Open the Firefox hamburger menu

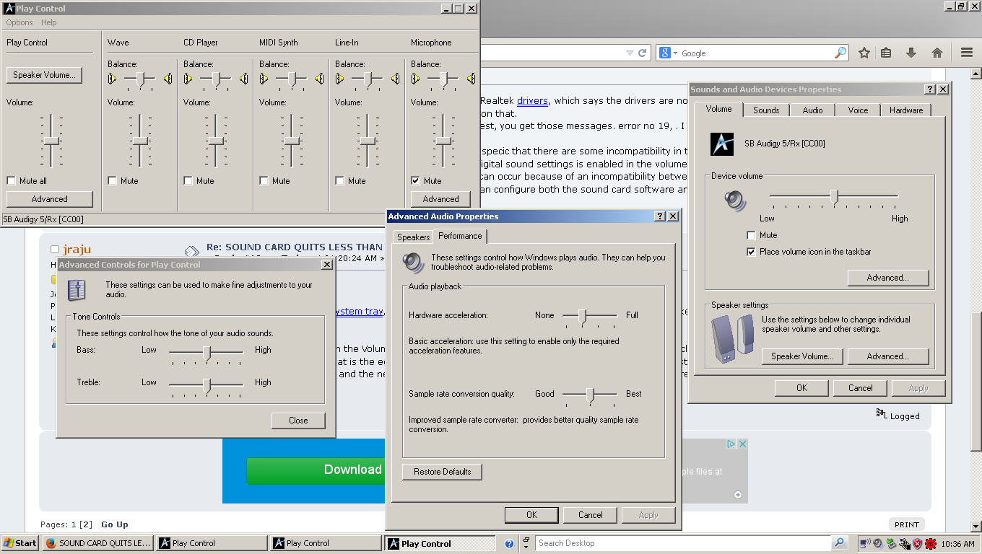[x=967, y=53]
